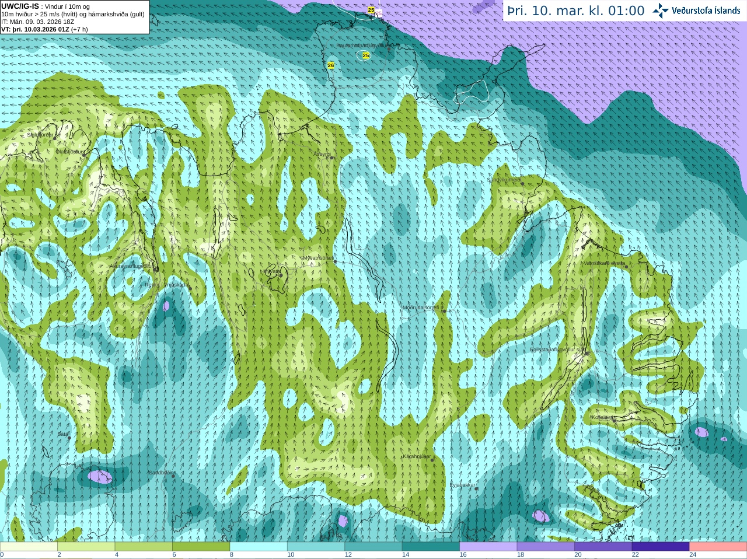Select the 4–6 m/s light green legend swatch
Viewport: 747px width, 559px height.
(x=144, y=547)
